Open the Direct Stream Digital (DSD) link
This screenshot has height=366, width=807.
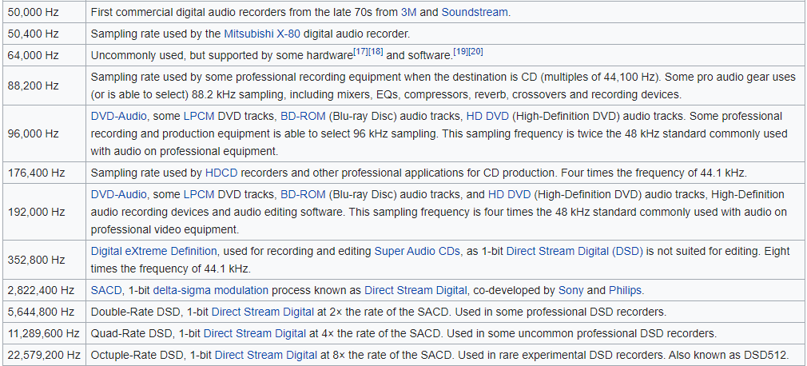pyautogui.click(x=574, y=251)
